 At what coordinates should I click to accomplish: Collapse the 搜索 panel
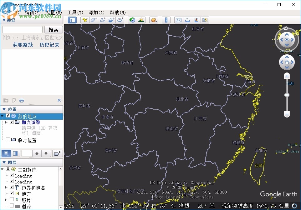[4, 20]
